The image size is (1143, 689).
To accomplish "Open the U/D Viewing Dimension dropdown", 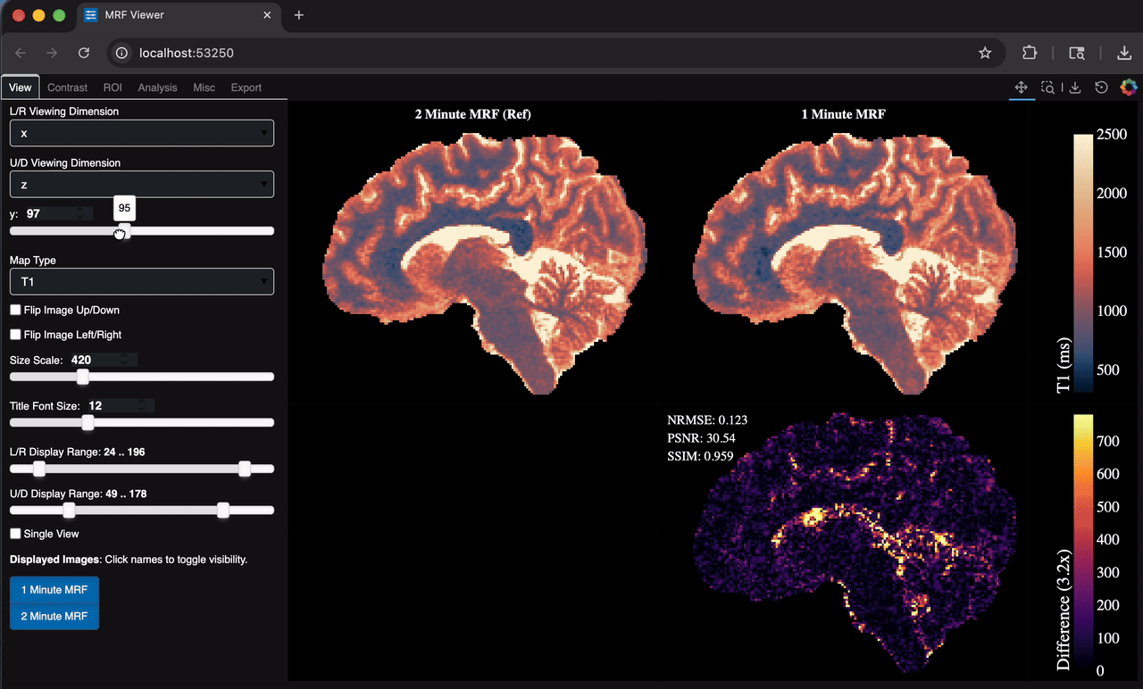I will pyautogui.click(x=141, y=184).
